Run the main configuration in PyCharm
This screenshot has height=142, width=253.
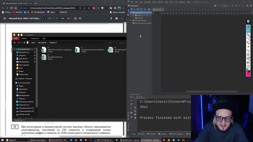tap(233, 6)
